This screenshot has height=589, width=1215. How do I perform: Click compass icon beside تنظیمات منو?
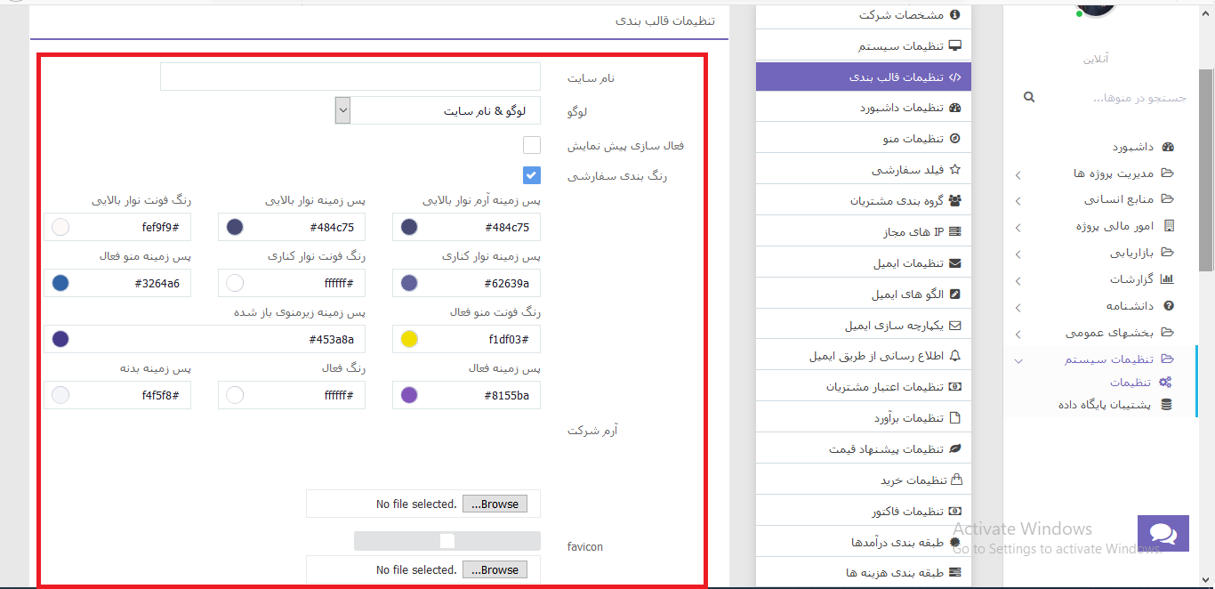[x=955, y=139]
